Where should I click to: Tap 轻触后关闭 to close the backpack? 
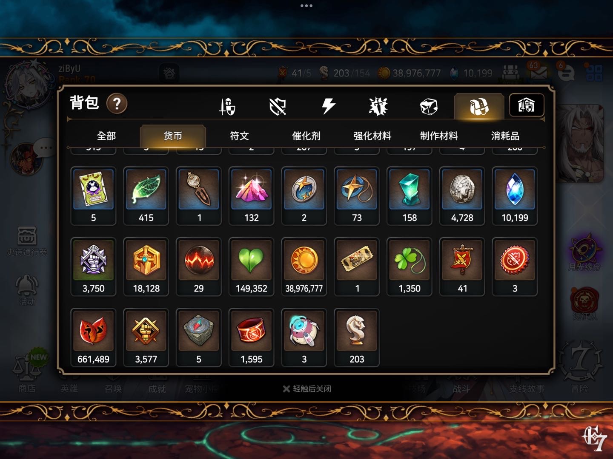point(307,388)
